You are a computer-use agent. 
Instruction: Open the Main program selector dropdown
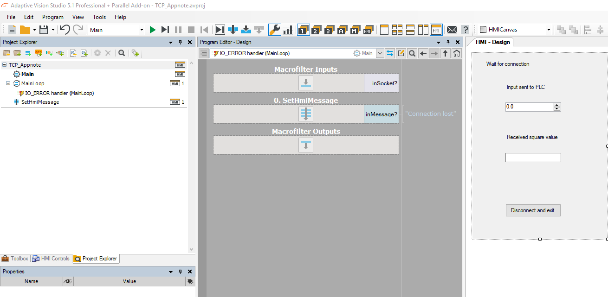[x=142, y=30]
